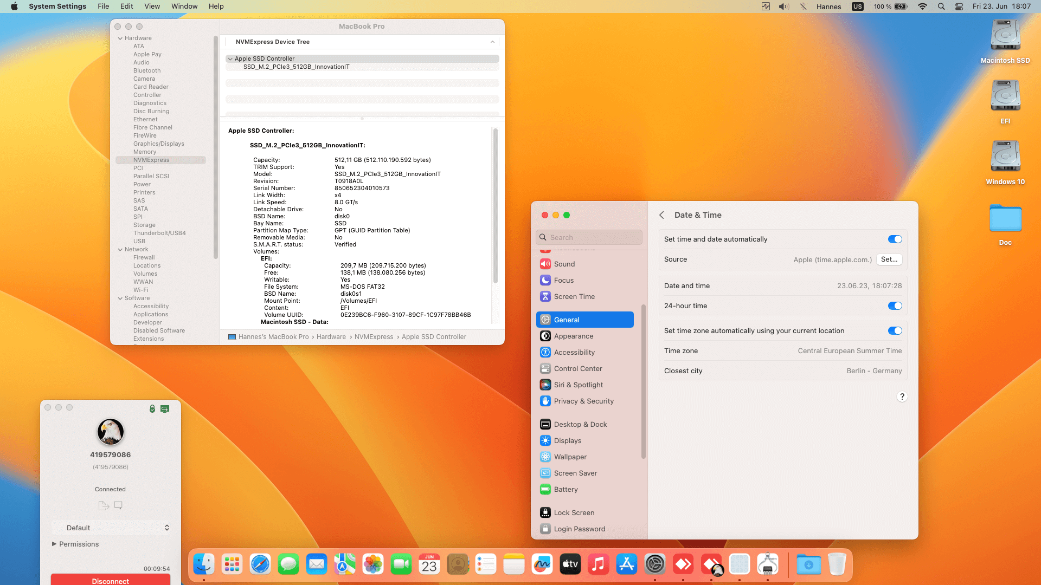Click the Sound icon in Settings sidebar
Screen dimensions: 1041x585
(545, 264)
